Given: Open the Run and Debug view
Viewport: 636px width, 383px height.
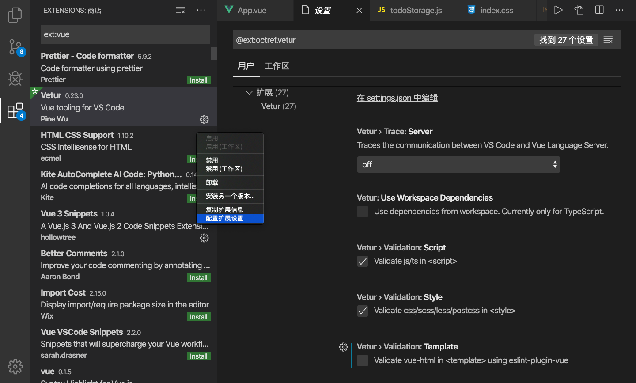Looking at the screenshot, I should point(15,79).
